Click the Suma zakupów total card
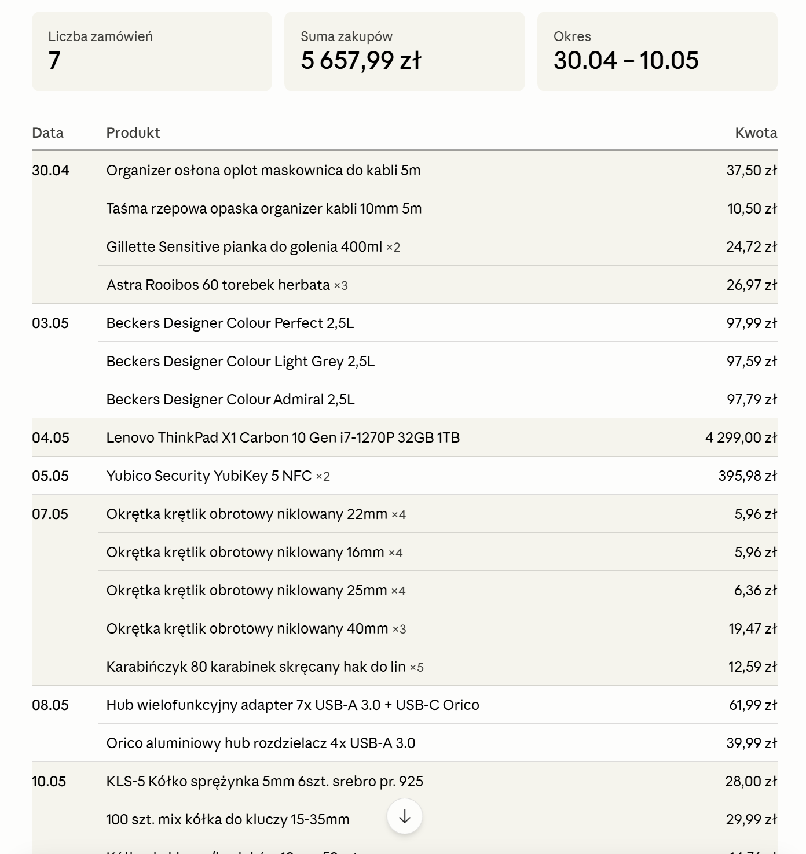This screenshot has width=806, height=854. click(404, 51)
